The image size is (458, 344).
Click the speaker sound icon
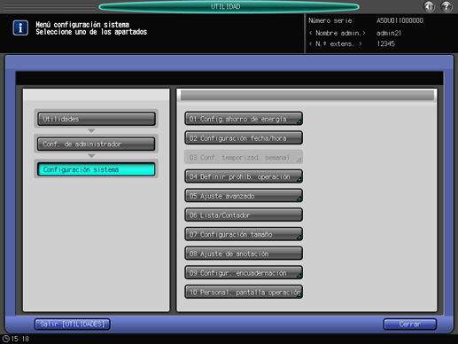(x=429, y=6)
